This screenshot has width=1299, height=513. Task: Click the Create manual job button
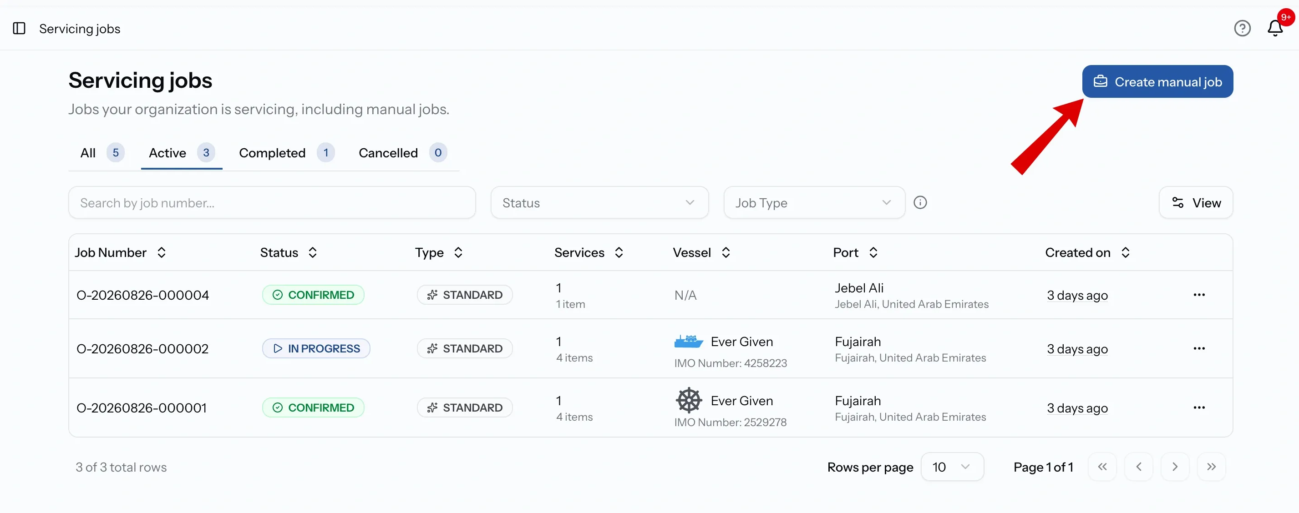(1157, 81)
